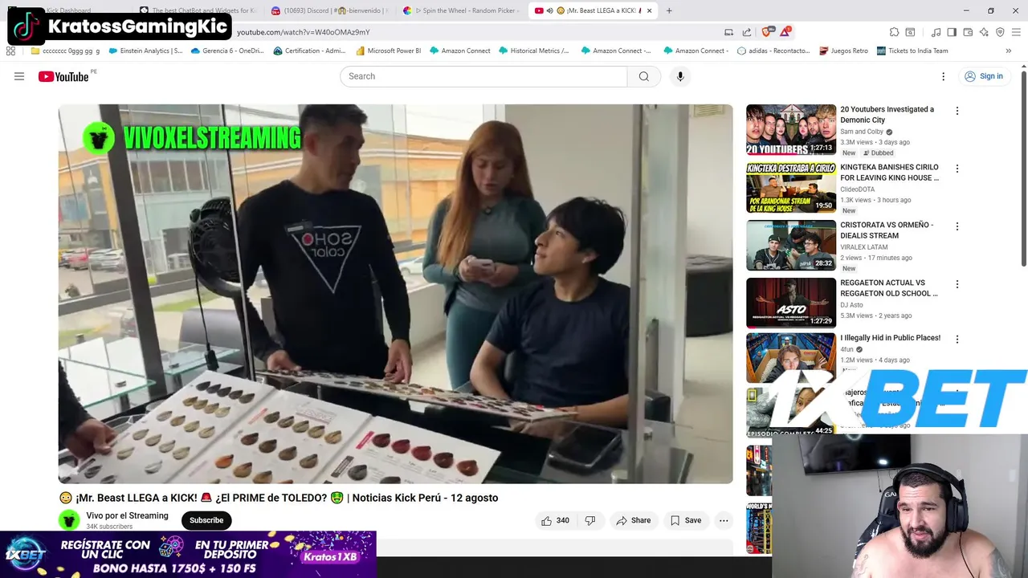Close the Mr. Beast LLEGA a KICK tab
Image resolution: width=1028 pixels, height=578 pixels.
click(x=649, y=10)
